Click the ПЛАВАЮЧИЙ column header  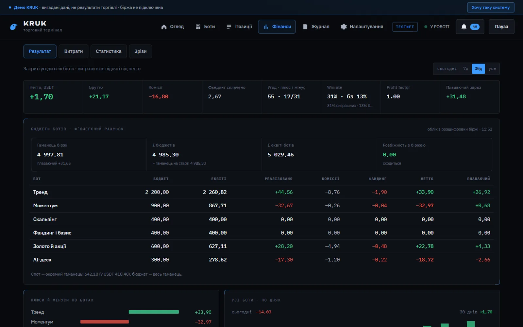(479, 179)
